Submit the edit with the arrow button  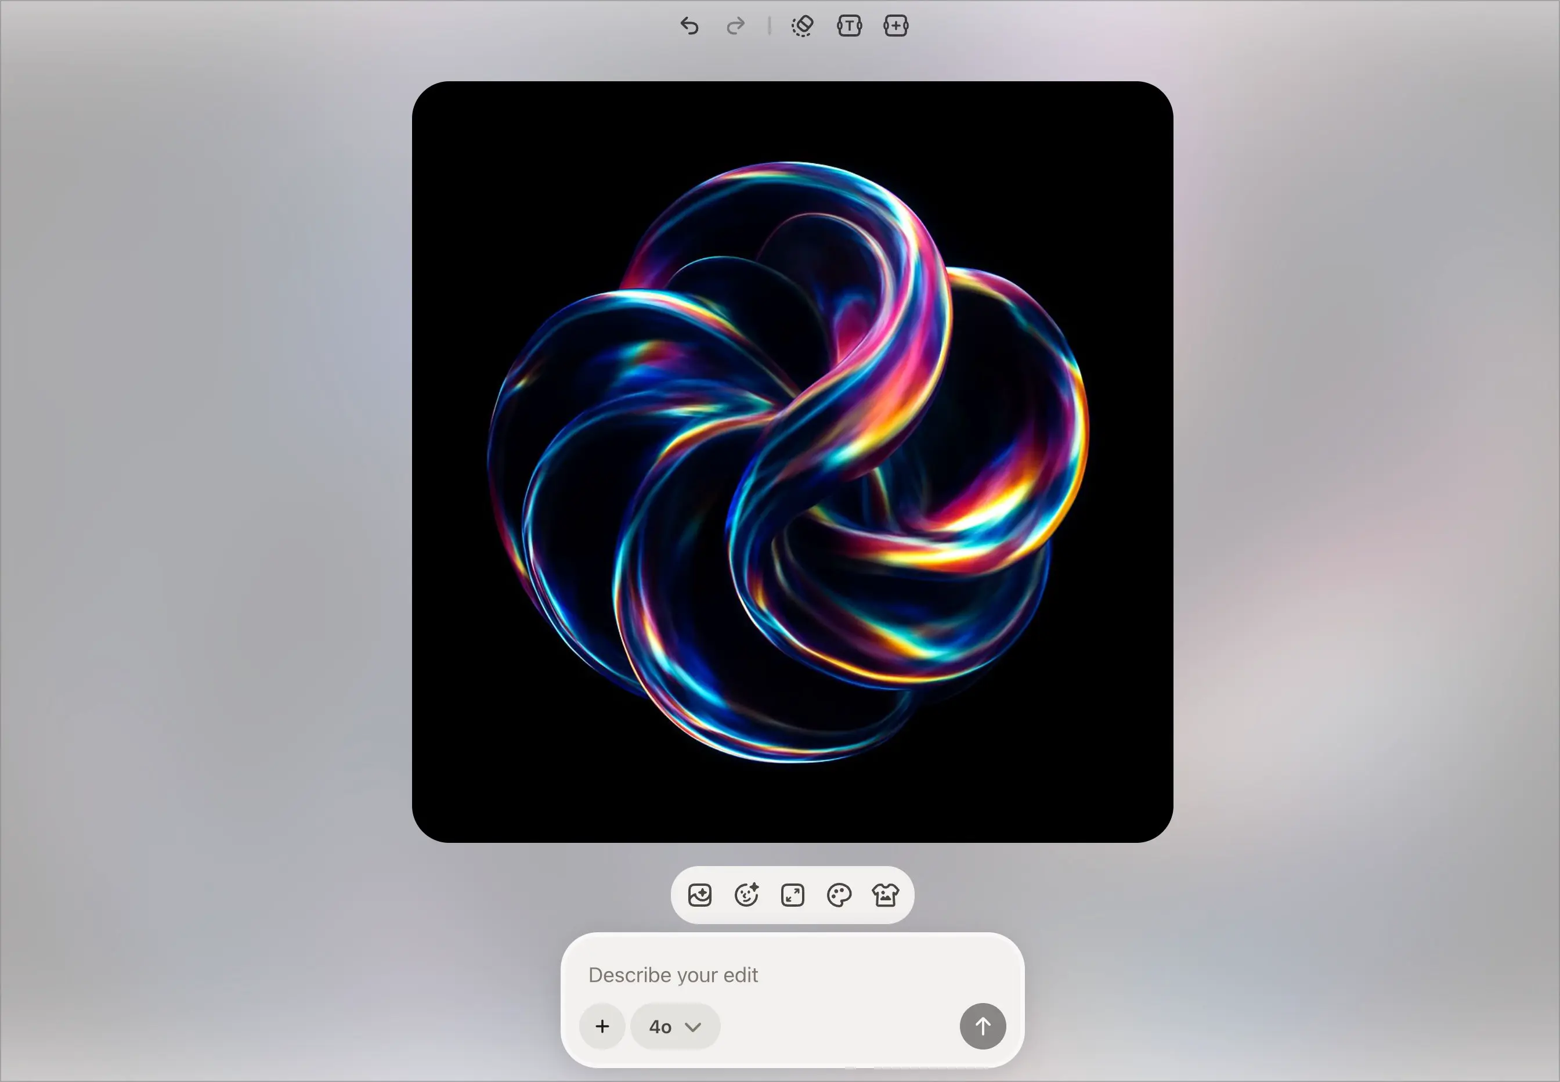983,1026
